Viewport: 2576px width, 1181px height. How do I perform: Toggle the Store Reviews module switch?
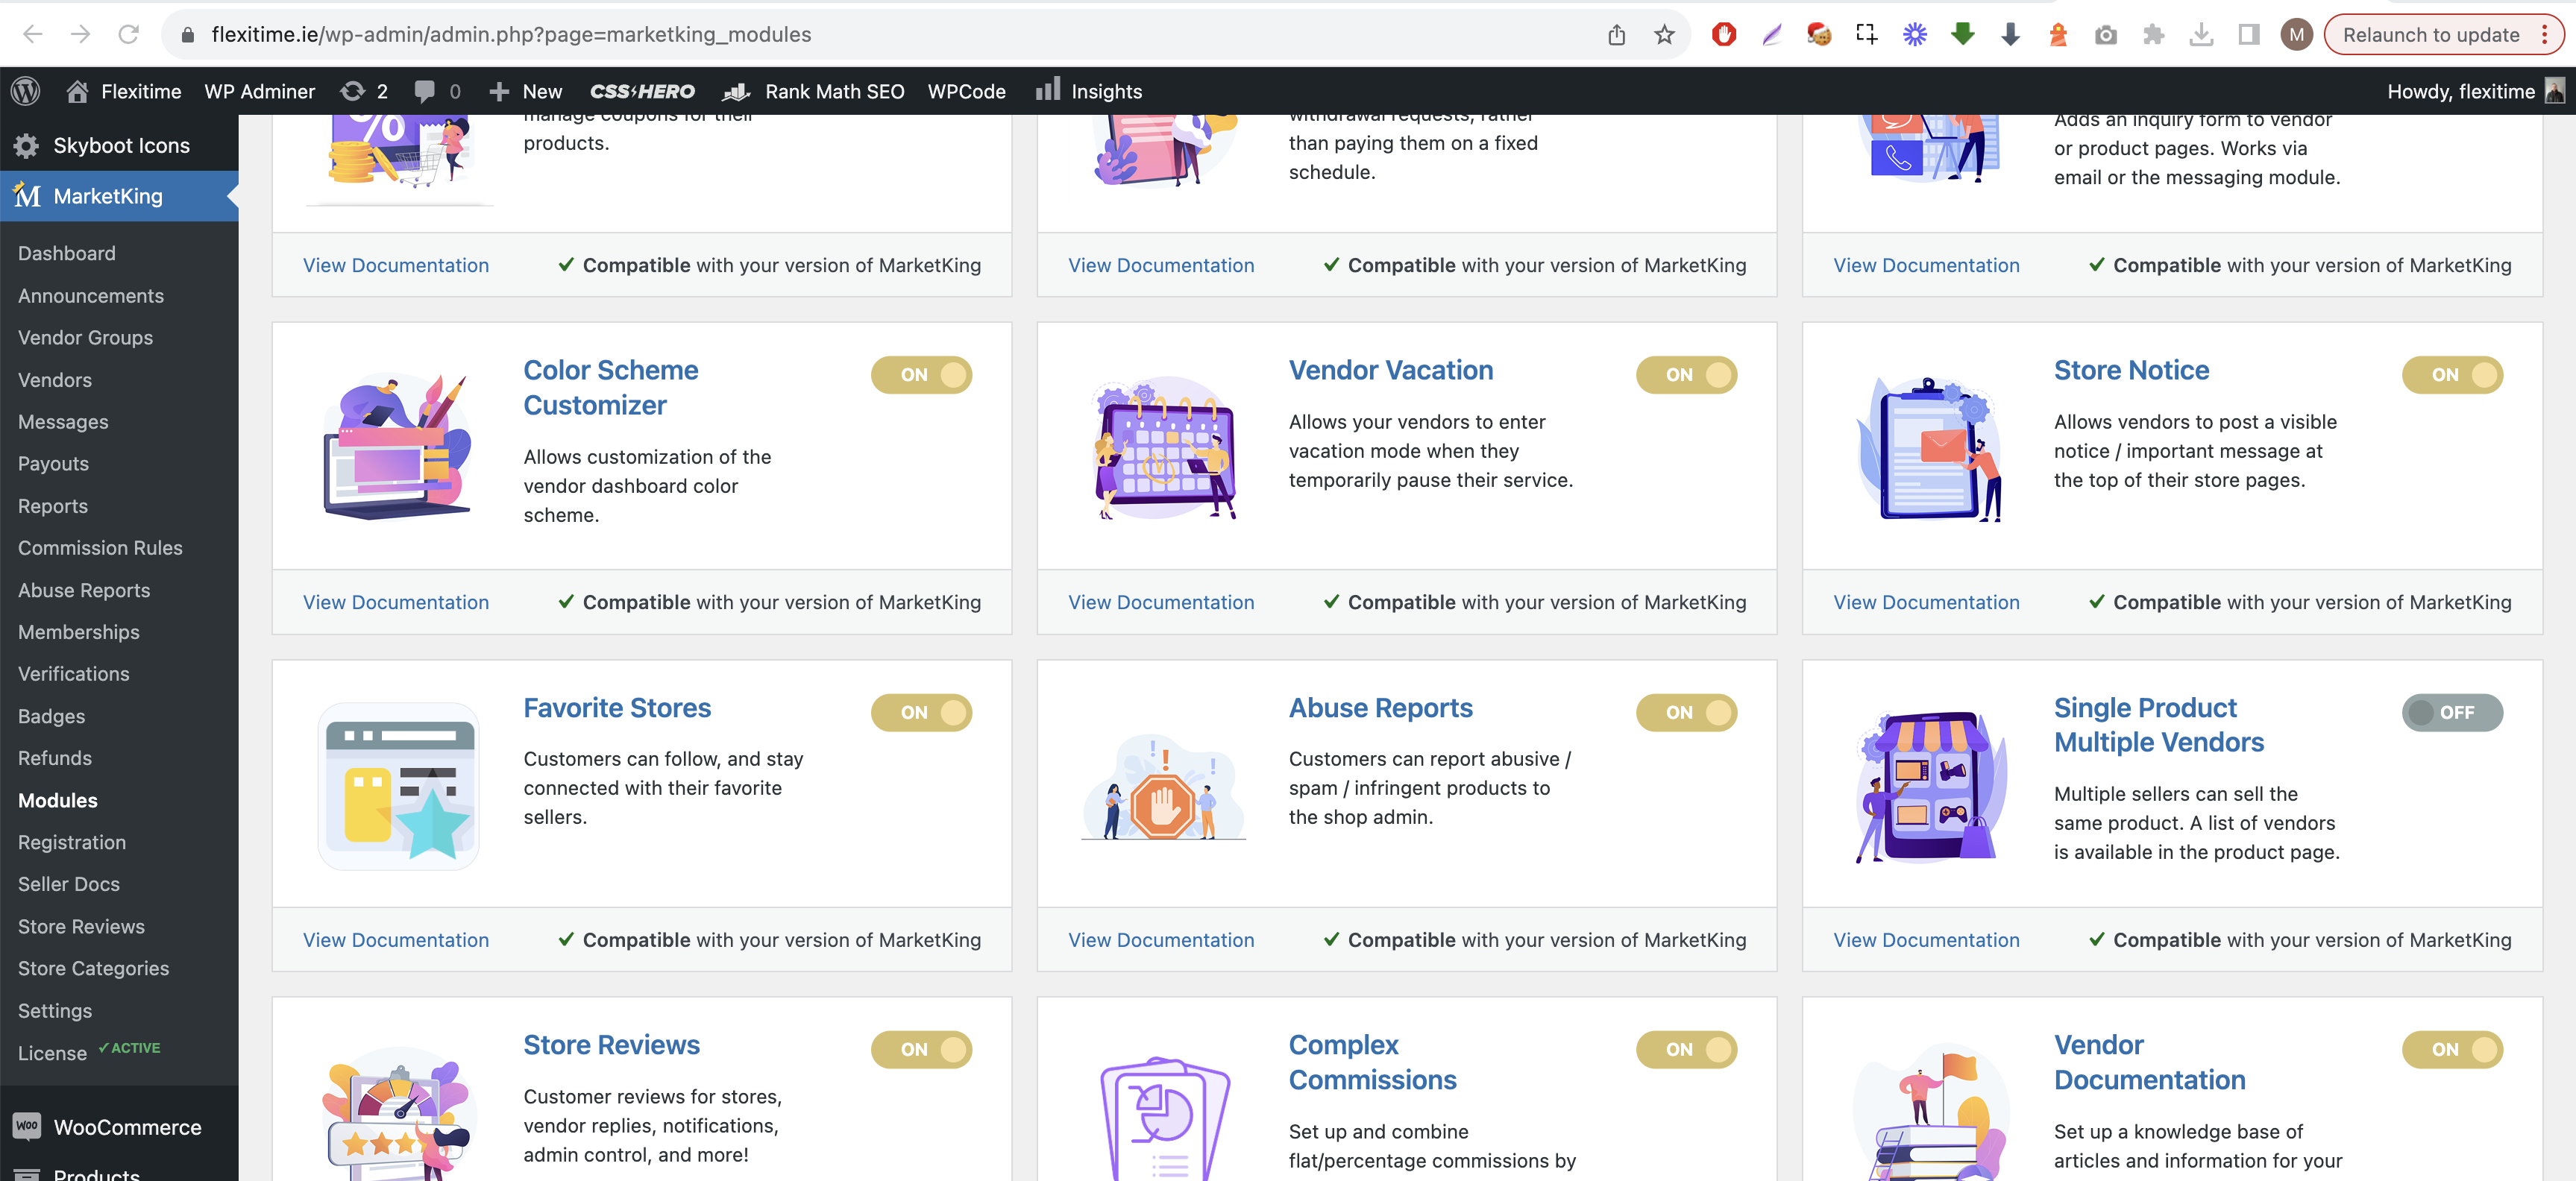click(x=921, y=1049)
